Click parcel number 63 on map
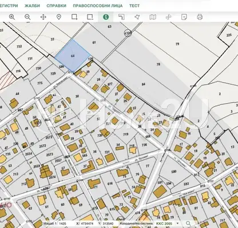The width and height of the screenshot is (238, 228). (x=109, y=27)
